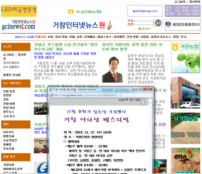
Task: Open 오늘의일진 in the 쉼터 section
Action: point(10,140)
